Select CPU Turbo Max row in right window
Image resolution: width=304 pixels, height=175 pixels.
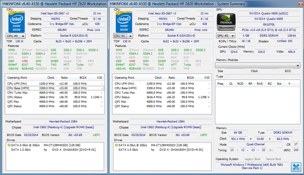click(x=162, y=93)
